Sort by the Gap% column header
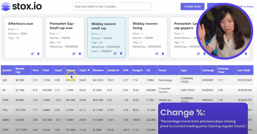 click(x=59, y=70)
